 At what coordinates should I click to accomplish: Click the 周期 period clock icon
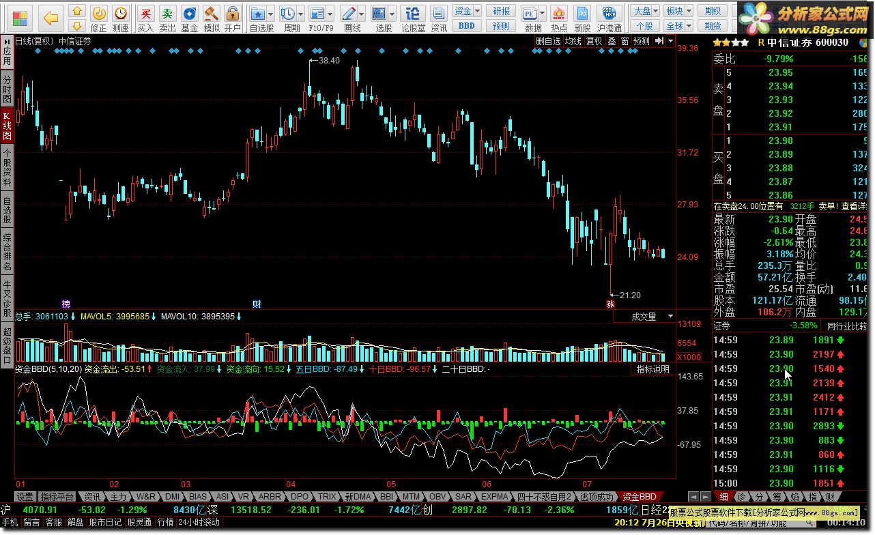click(x=288, y=14)
